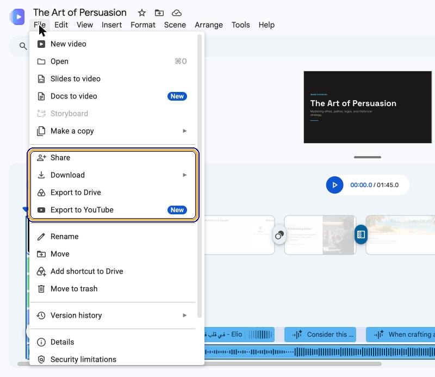Open the Edit menu
This screenshot has width=435, height=377.
(x=61, y=24)
